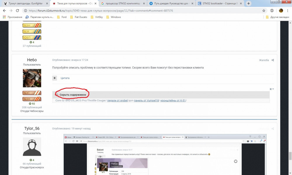Open педали от probel link
Image resolution: width=292 pixels, height=175 pixels.
118,101
